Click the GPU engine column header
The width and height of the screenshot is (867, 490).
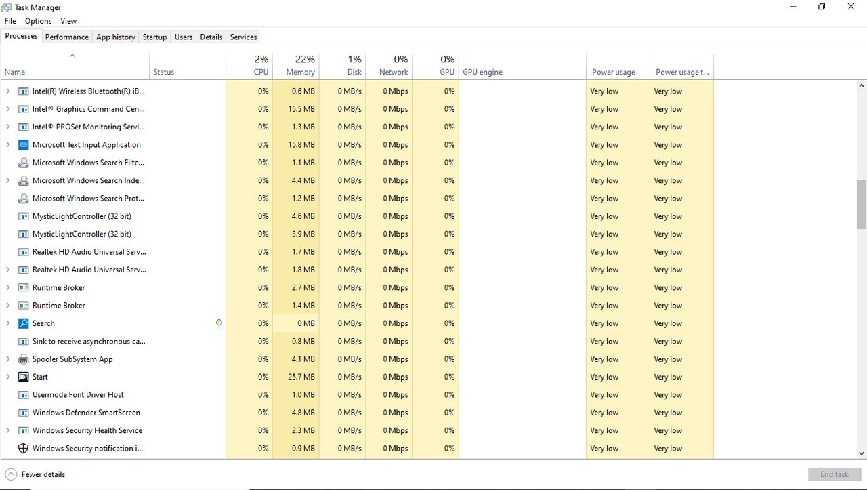pos(522,66)
